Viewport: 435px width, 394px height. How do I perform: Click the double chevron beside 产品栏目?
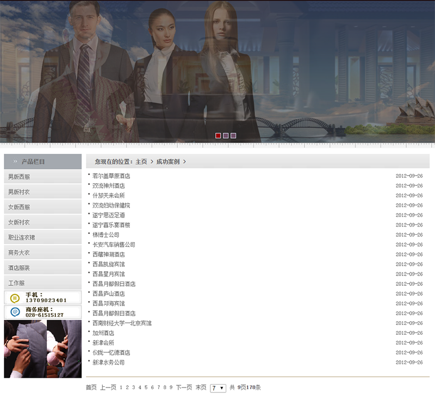click(x=15, y=162)
